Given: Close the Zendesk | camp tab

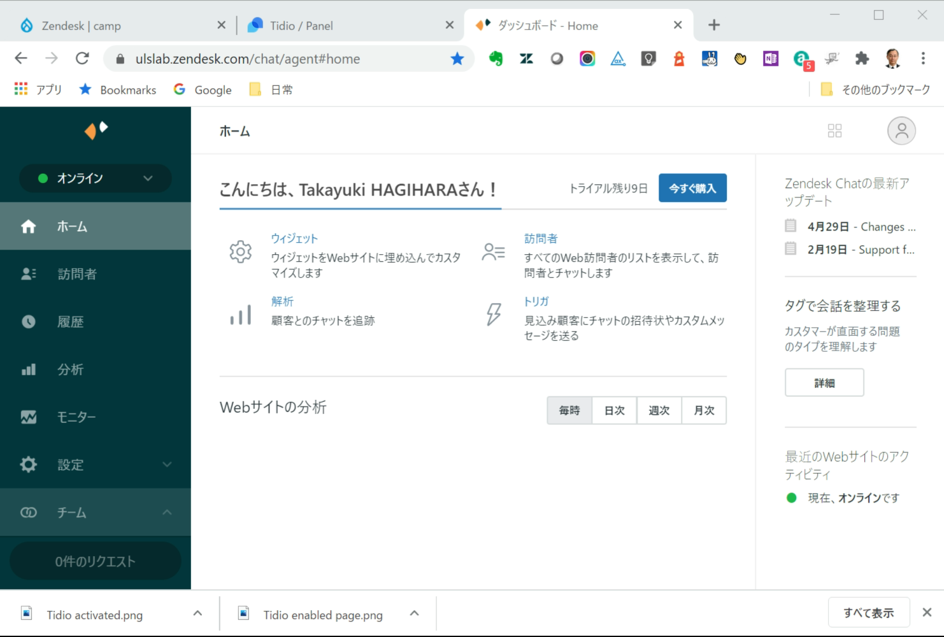Looking at the screenshot, I should pos(221,25).
